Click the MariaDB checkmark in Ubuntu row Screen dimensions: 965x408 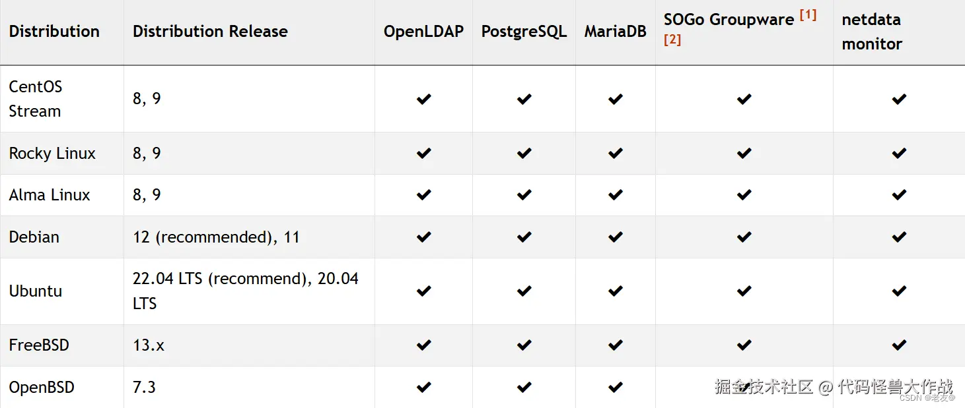tap(616, 291)
